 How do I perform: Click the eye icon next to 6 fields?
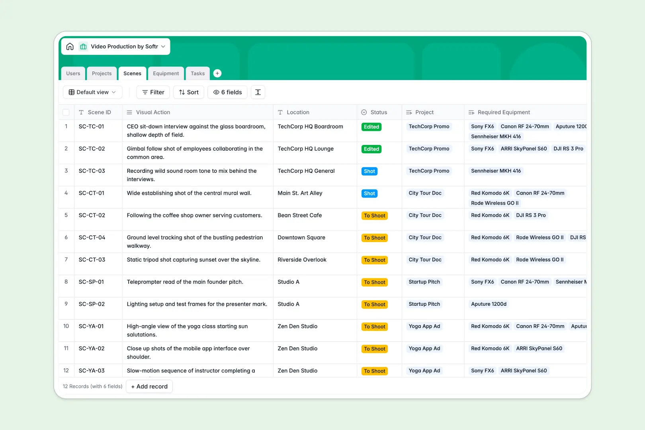pos(216,92)
